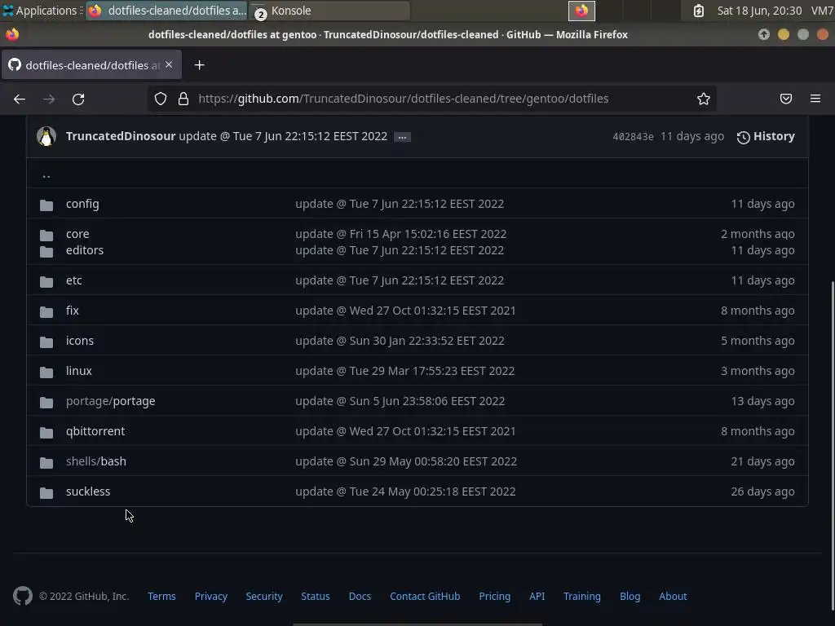Click the folder icon beside fix
835x626 pixels.
click(x=46, y=312)
